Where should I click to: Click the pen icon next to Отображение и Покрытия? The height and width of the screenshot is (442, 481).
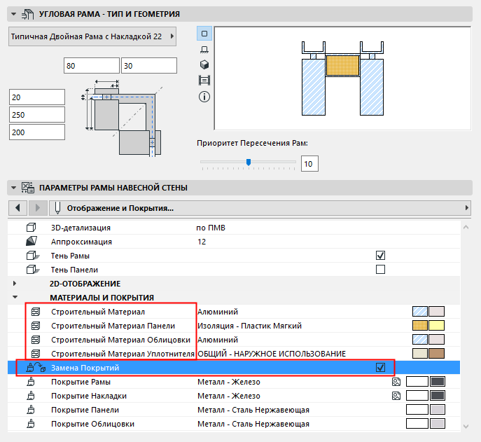[x=57, y=208]
